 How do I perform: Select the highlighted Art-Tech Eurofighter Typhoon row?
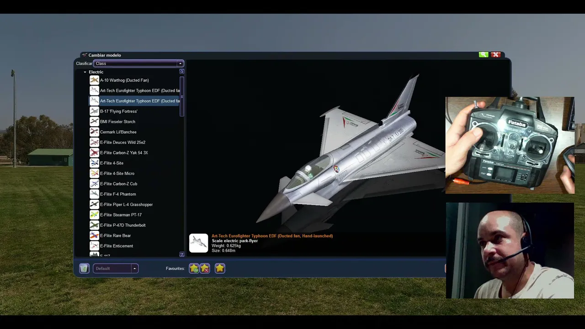click(x=134, y=101)
